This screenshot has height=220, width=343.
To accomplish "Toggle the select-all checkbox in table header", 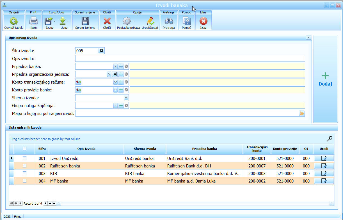I will click(25, 149).
